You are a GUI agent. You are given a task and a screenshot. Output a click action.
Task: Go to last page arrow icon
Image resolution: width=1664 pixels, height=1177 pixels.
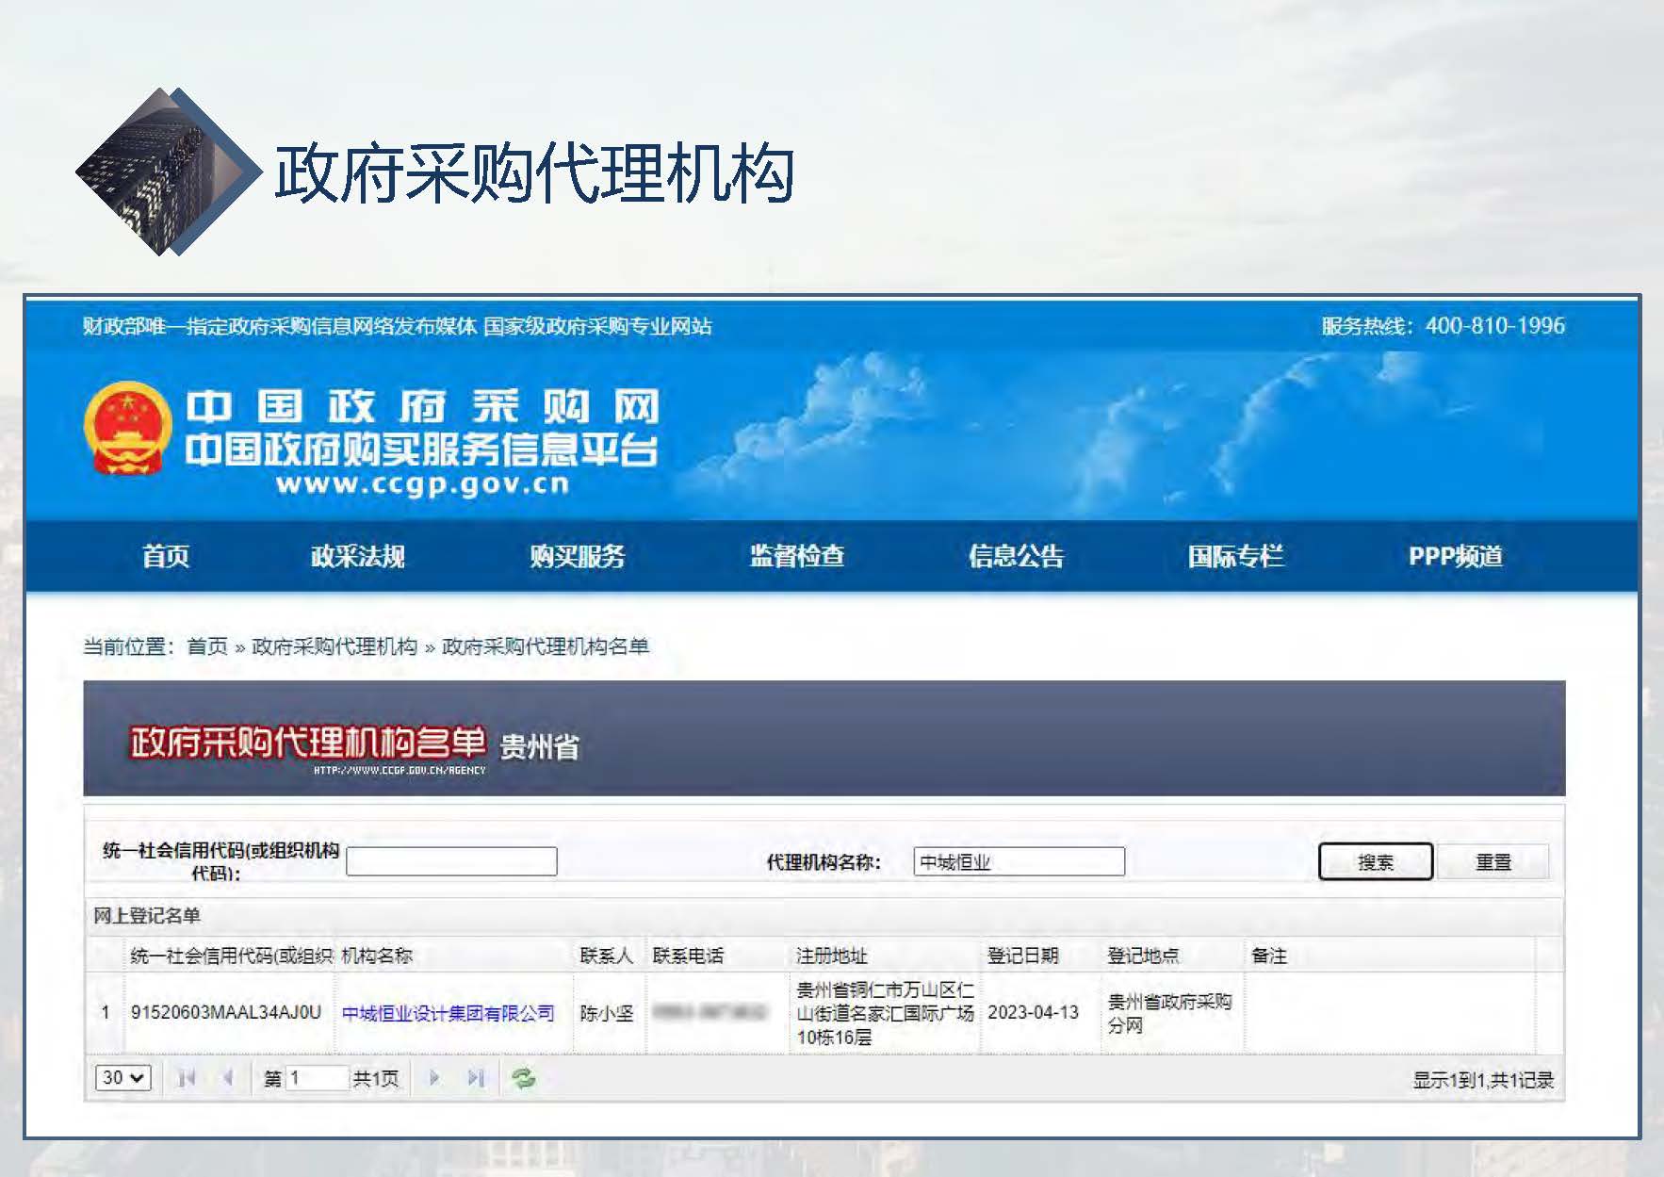pyautogui.click(x=476, y=1078)
